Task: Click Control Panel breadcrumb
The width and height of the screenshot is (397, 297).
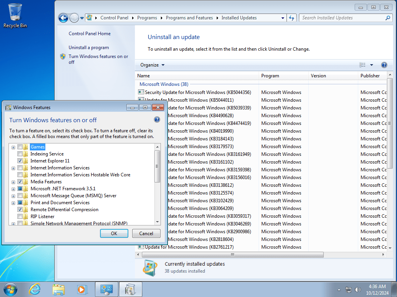Action: (114, 18)
